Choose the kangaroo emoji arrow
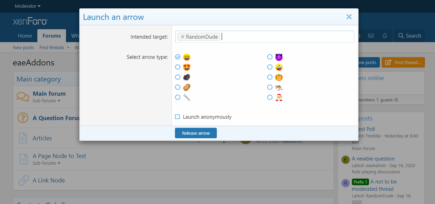 pos(270,87)
